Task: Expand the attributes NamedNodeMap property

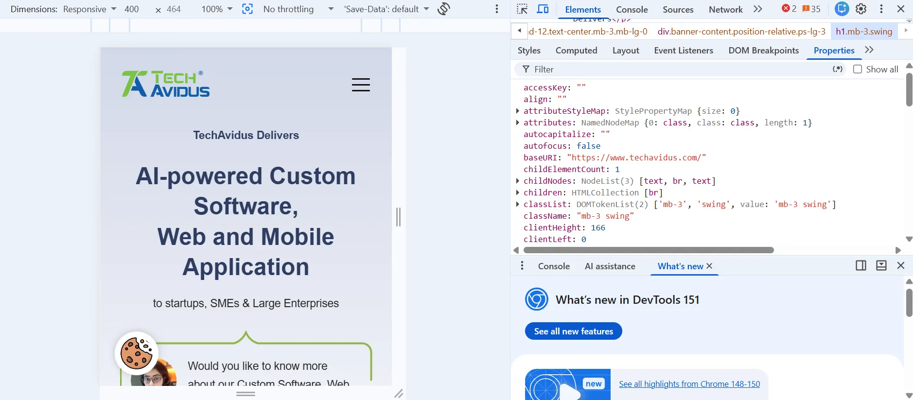Action: [518, 122]
